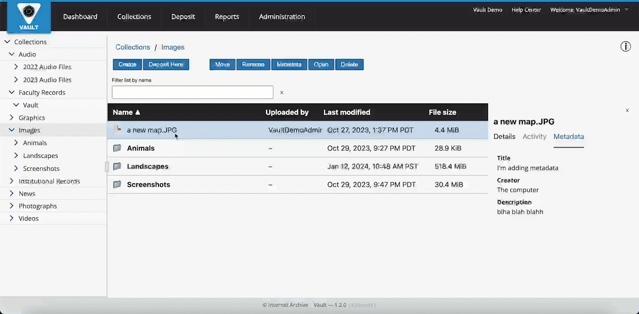Click the Filter list by name field
The image size is (639, 314).
click(192, 92)
